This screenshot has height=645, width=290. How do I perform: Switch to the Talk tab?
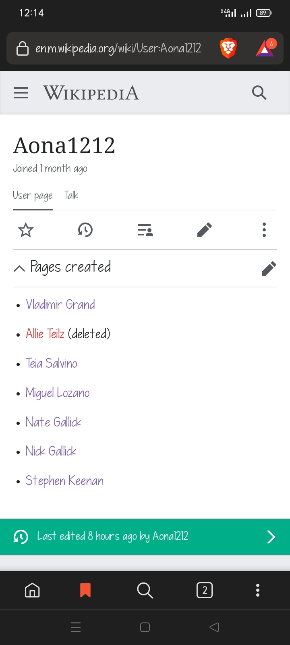tap(71, 196)
